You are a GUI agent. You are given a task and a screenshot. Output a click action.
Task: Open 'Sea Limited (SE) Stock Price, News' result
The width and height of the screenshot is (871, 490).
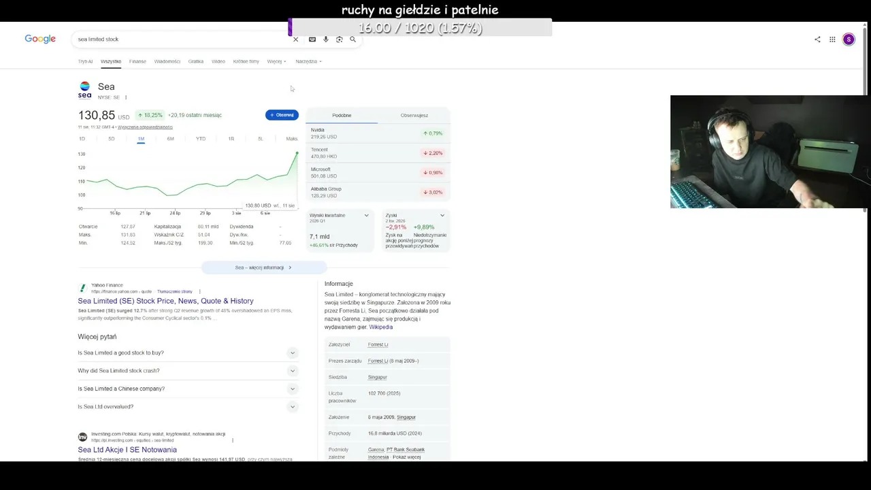click(x=165, y=301)
